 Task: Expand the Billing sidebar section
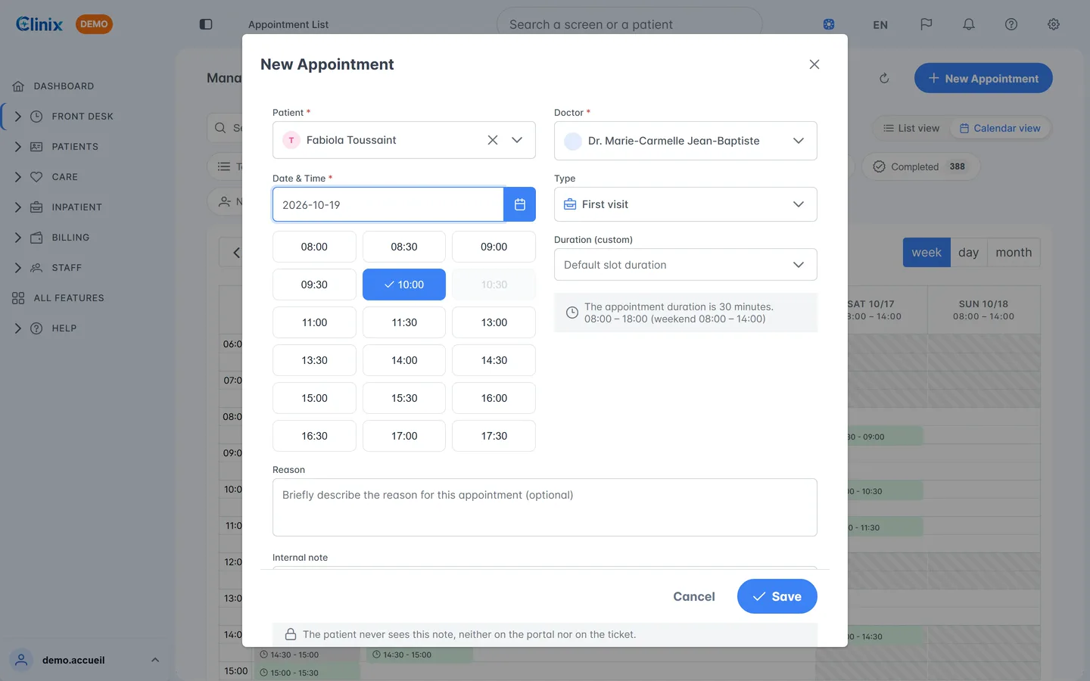[17, 238]
